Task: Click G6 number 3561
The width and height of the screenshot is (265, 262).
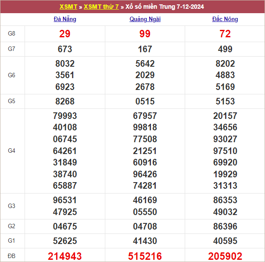Action: point(65,75)
